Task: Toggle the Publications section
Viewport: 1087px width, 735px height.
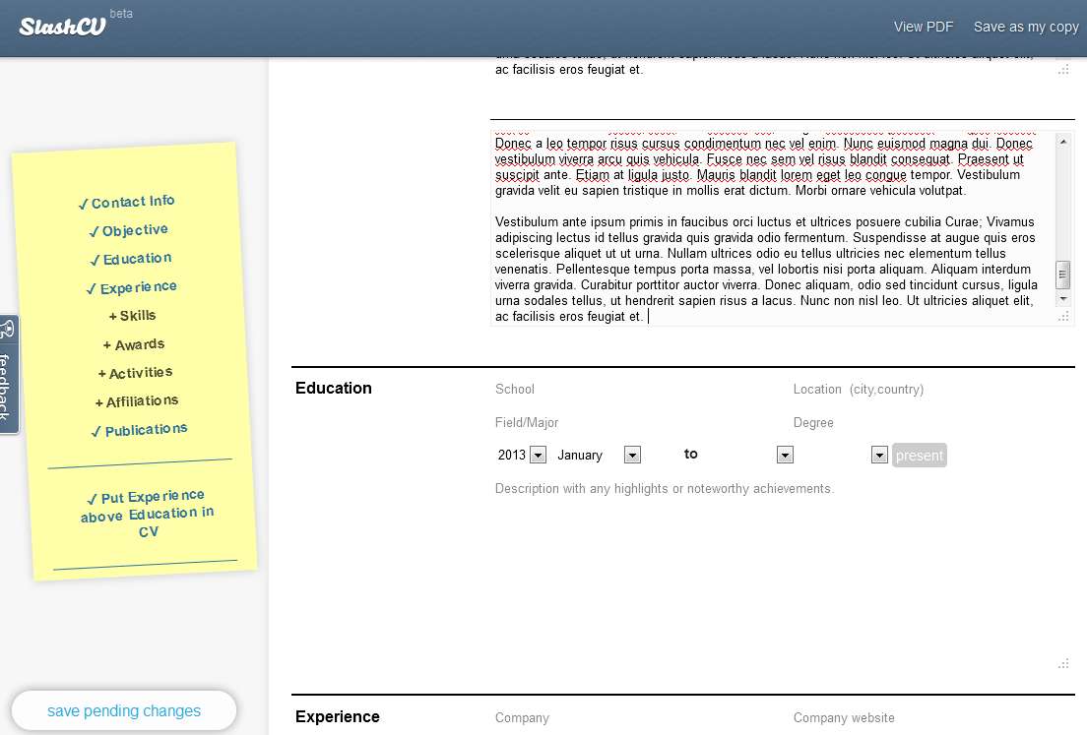Action: pyautogui.click(x=139, y=430)
